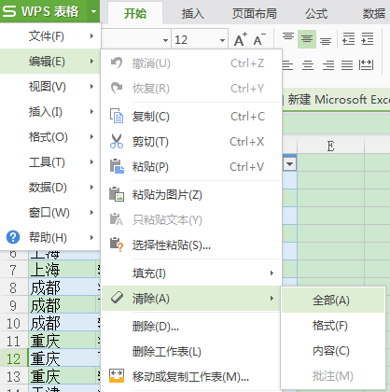Select the 编辑(E) menu entry
This screenshot has height=392, width=390.
(x=50, y=62)
